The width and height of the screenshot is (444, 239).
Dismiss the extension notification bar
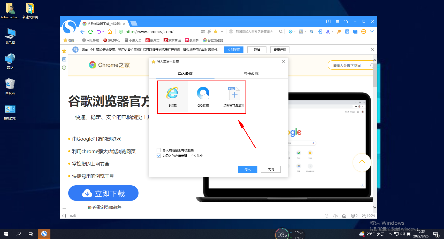click(x=373, y=50)
